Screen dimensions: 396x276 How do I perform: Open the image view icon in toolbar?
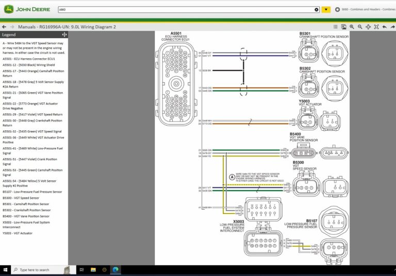click(x=343, y=27)
